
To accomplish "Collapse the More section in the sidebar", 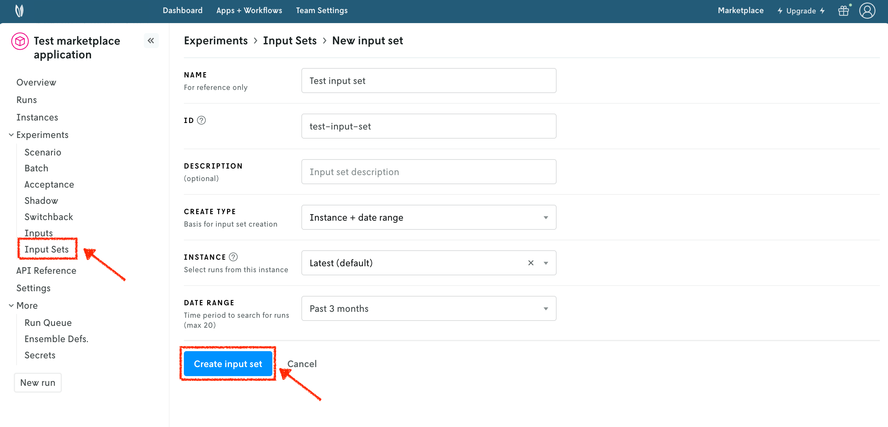I will tap(11, 305).
